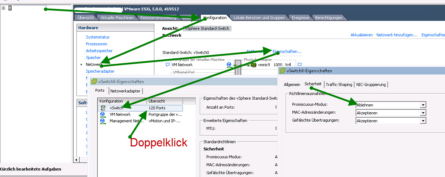The image size is (445, 177).
Task: Click Kürzlich bearbeitete Aufgaben panel header
Action: [x=31, y=169]
